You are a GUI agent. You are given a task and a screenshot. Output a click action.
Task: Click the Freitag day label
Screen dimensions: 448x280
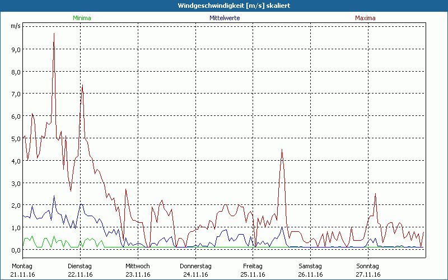(x=253, y=265)
